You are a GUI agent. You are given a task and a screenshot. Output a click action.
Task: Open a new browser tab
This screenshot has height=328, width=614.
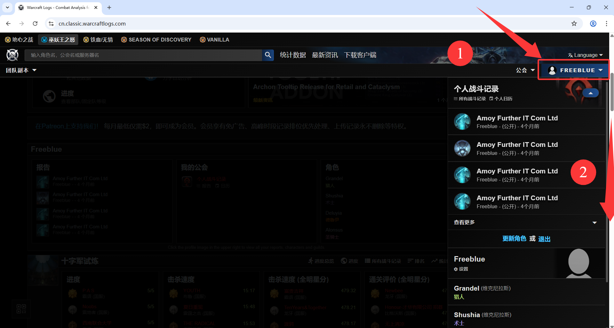pos(109,7)
